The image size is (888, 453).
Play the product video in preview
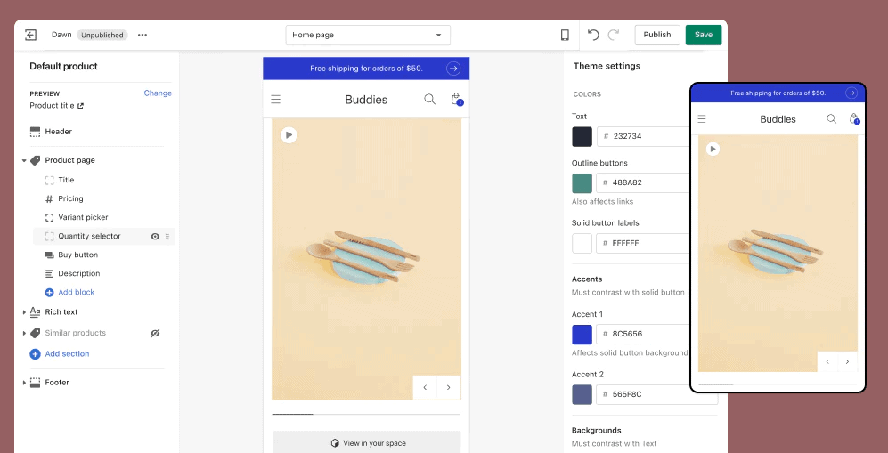click(x=289, y=135)
